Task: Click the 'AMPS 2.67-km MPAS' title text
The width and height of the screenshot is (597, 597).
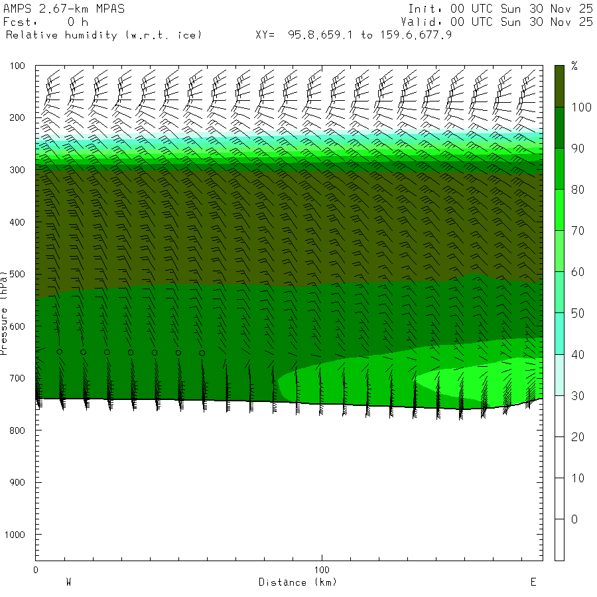Action: (x=64, y=9)
